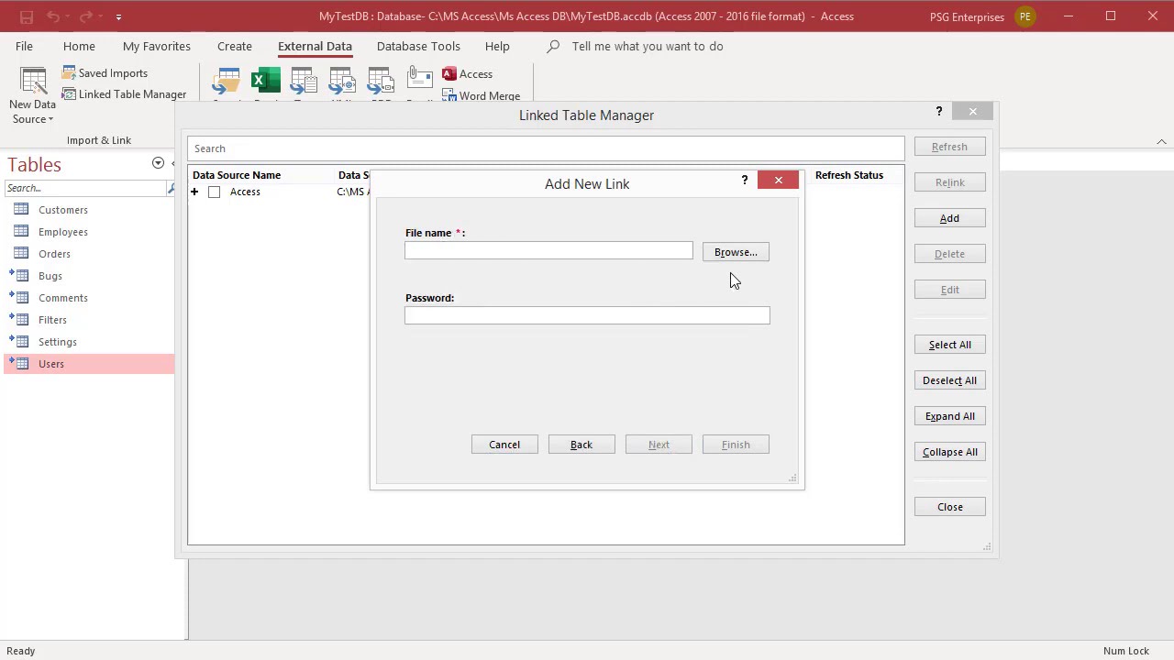
Task: Click the Orders table icon
Action: click(21, 254)
